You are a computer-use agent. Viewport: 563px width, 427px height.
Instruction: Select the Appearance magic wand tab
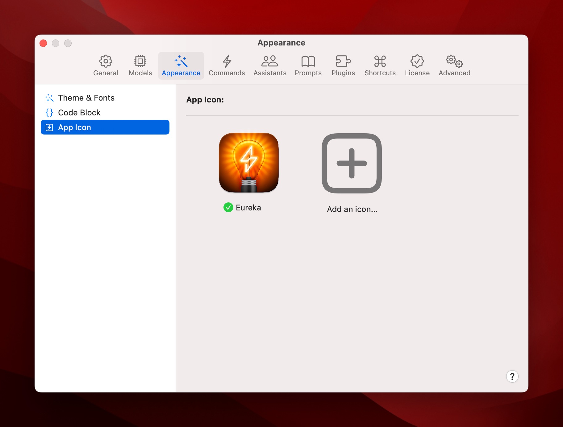coord(181,65)
